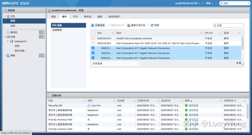Switch to the 硬件 tab
The width and height of the screenshot is (252, 135).
pyautogui.click(x=64, y=17)
